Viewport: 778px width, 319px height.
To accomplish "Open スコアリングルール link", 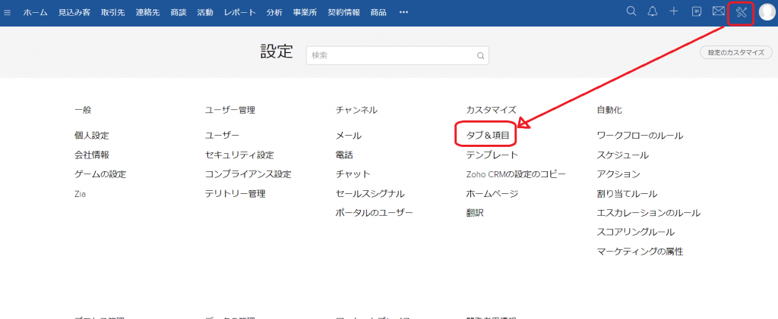I will point(636,232).
